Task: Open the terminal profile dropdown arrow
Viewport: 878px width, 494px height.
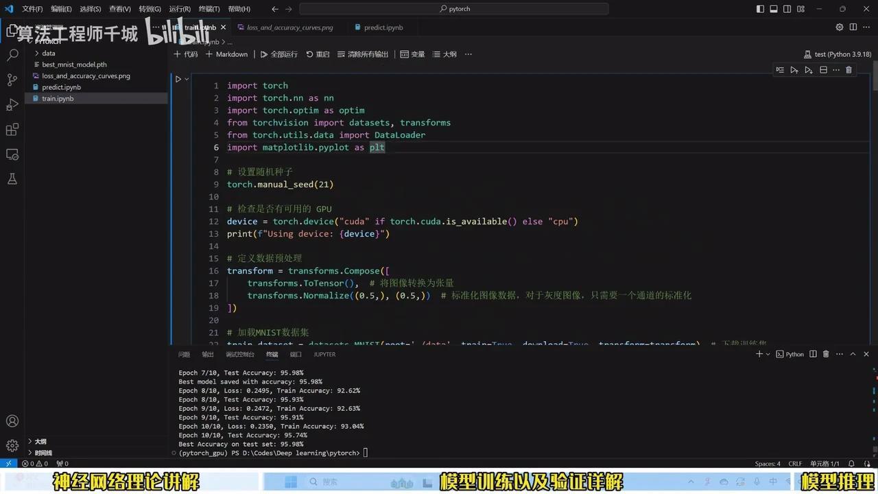Action: [x=768, y=354]
